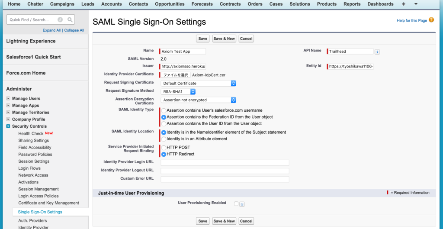
Task: Click the bottom Save & New button
Action: click(224, 221)
